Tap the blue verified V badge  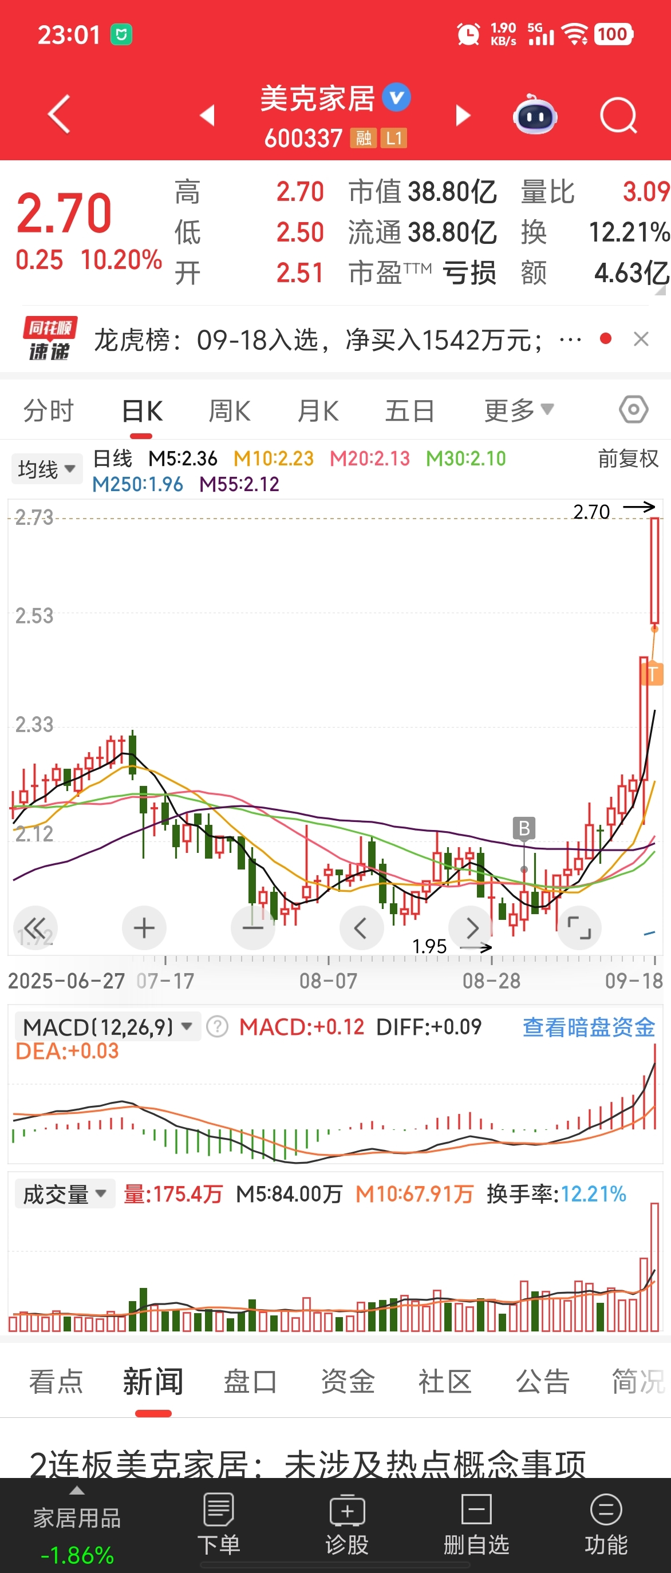click(x=396, y=97)
